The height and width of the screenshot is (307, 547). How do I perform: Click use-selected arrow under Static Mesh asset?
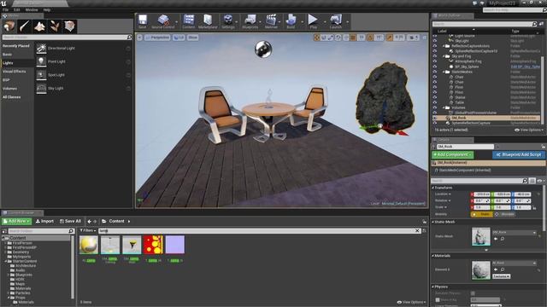tap(496, 239)
